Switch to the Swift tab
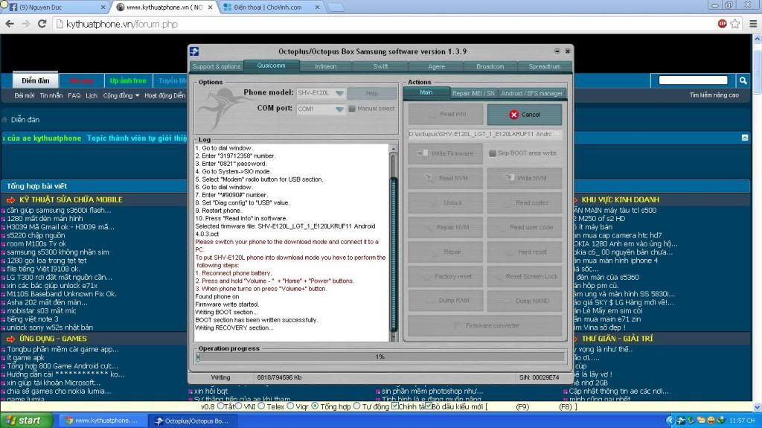The width and height of the screenshot is (762, 428). [380, 67]
